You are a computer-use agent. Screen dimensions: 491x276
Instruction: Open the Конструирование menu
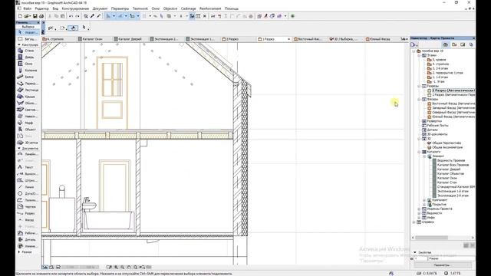click(x=75, y=8)
